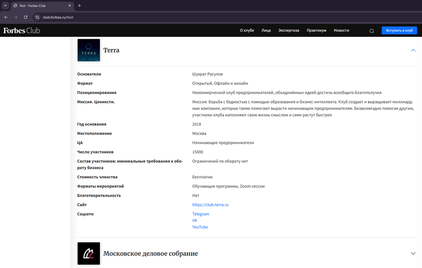This screenshot has width=422, height=268.
Task: Click the value Бесплатно
Action: click(202, 177)
